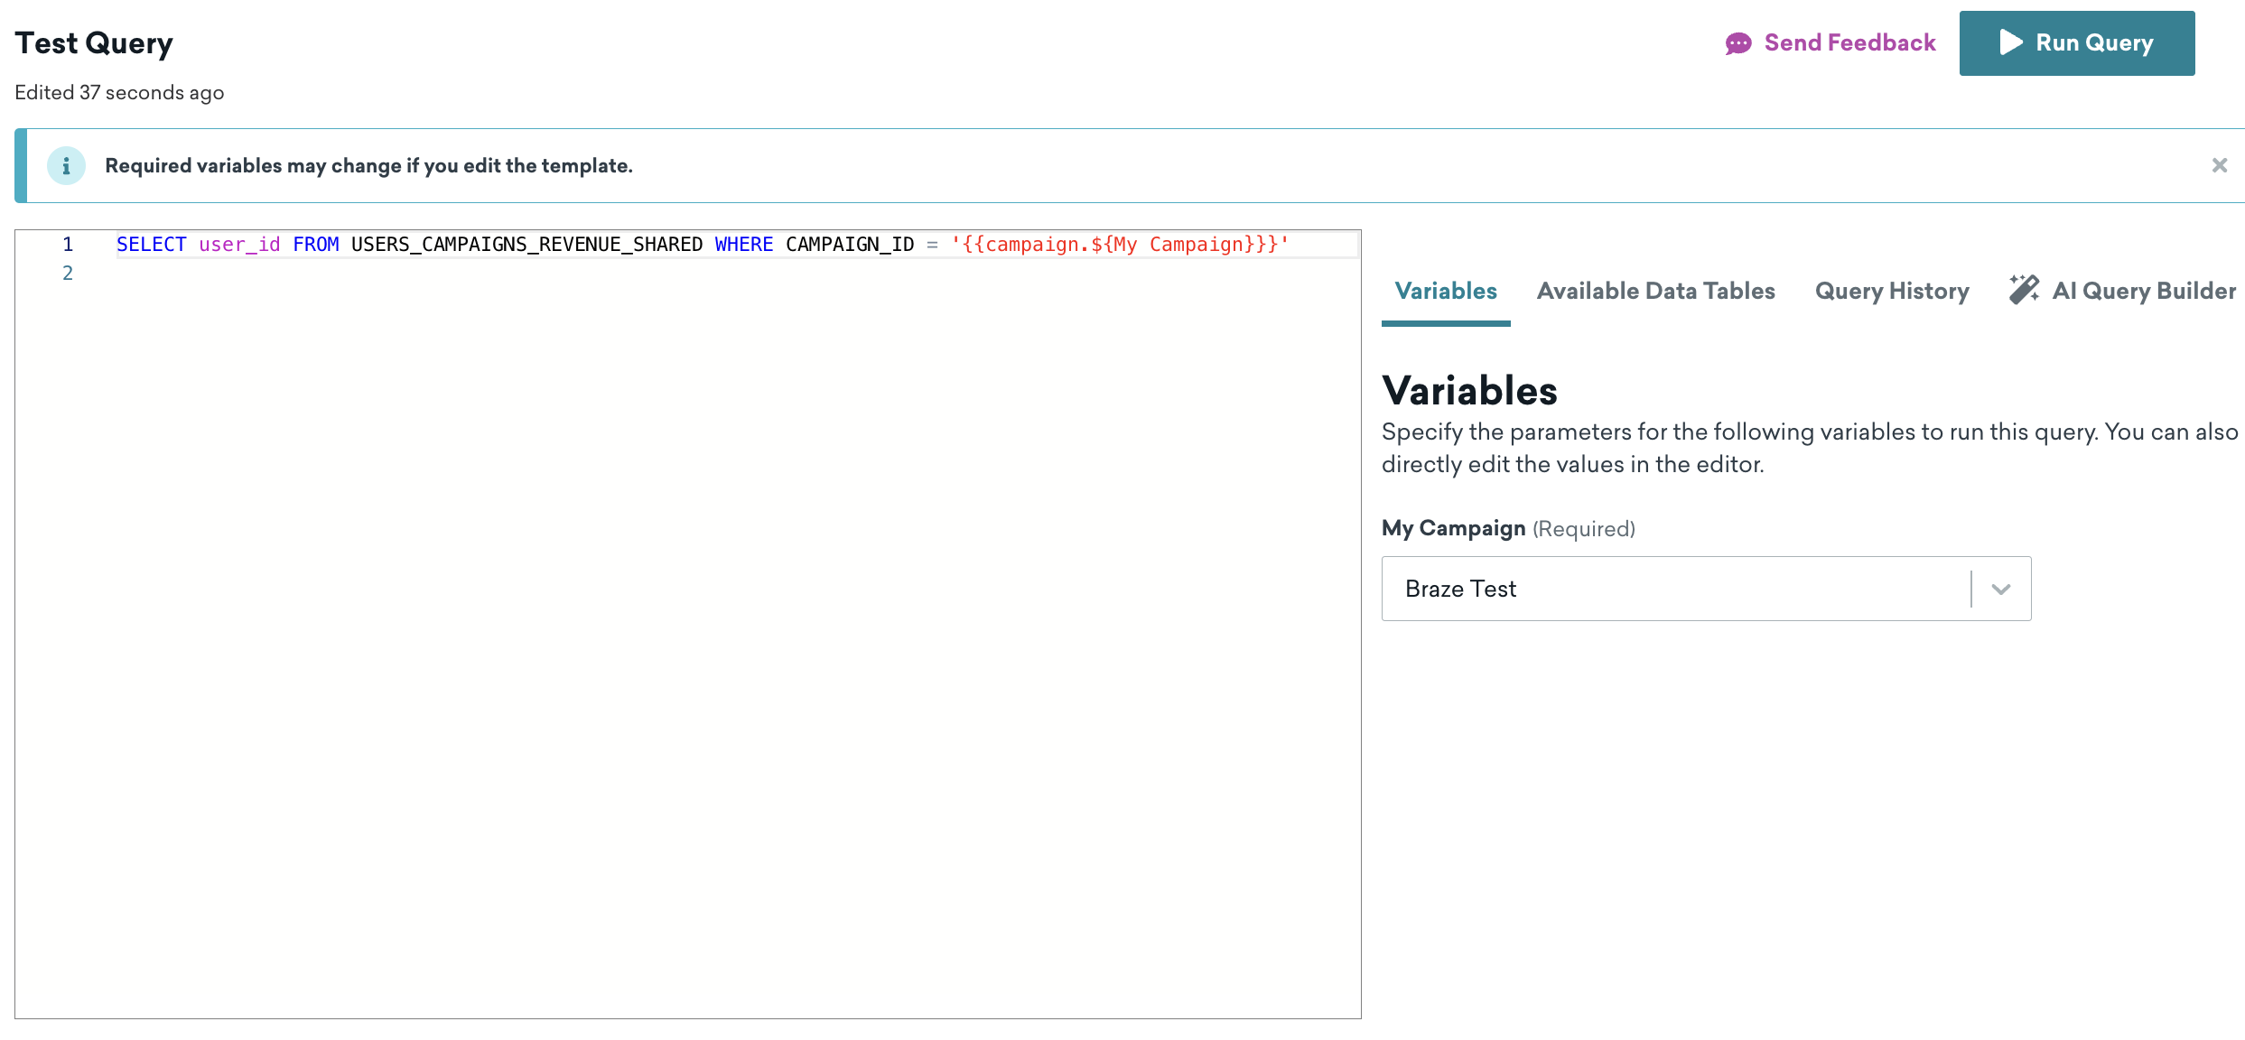Click line number 2 in the gutter

coord(68,274)
